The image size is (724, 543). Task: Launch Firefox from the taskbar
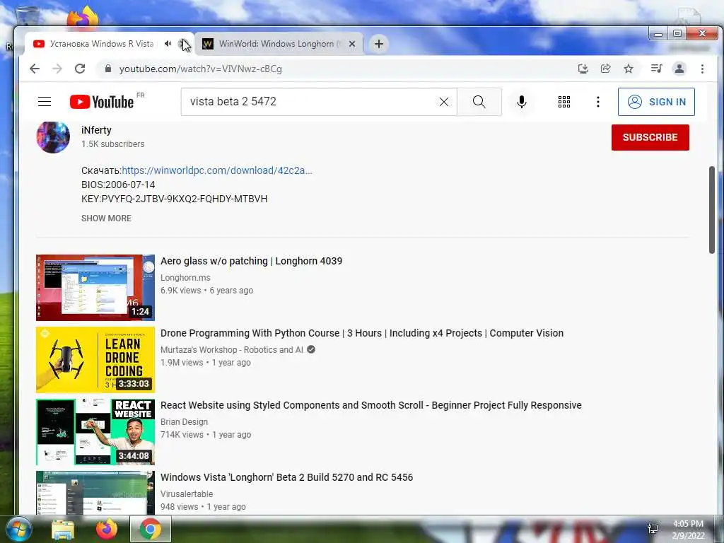[107, 529]
